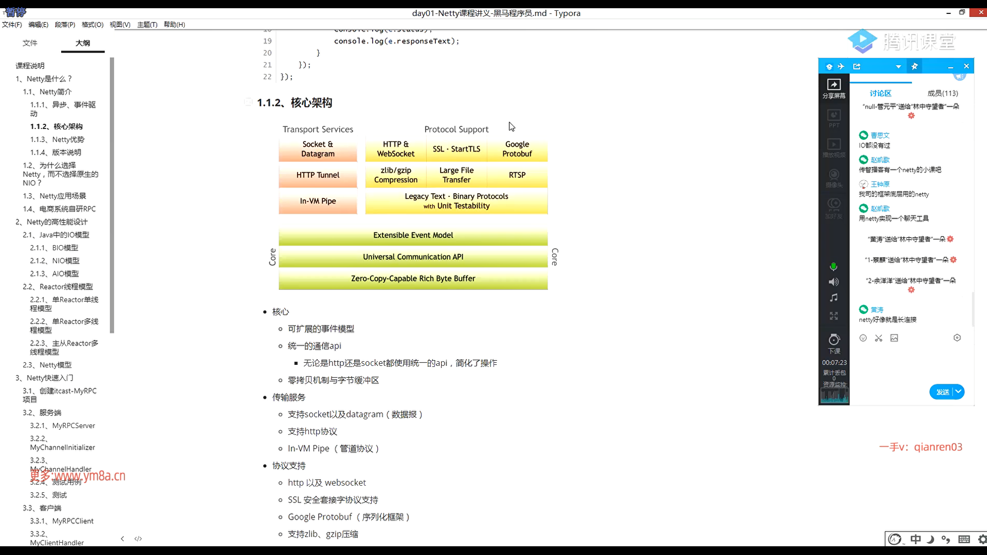Click the outline panel scrollbar
The image size is (987, 555).
pos(112,195)
